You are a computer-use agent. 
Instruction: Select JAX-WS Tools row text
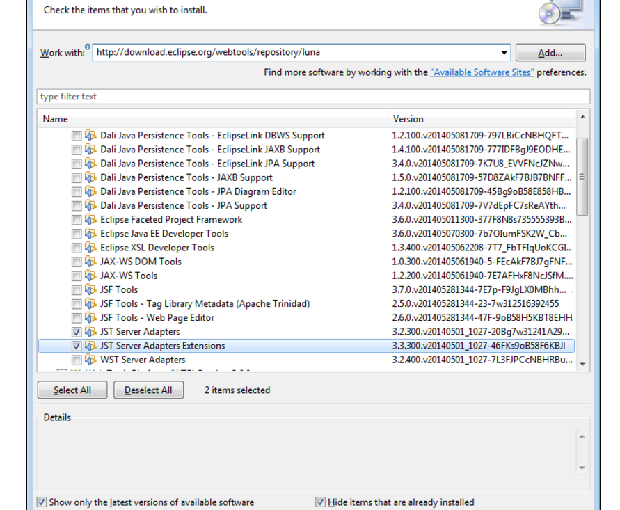(x=129, y=276)
